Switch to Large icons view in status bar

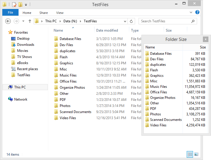click(x=196, y=154)
